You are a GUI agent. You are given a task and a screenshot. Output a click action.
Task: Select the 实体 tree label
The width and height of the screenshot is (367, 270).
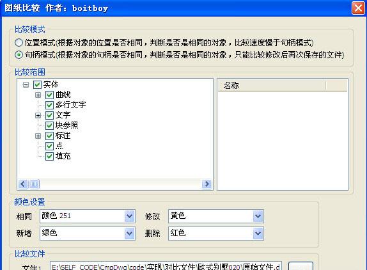coord(51,84)
